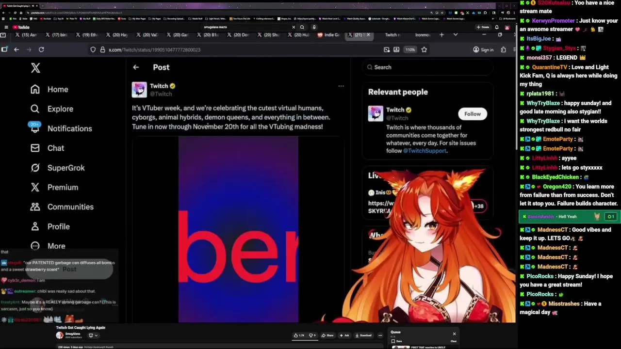
Task: Open the post's three-dot more menu
Action: (x=341, y=86)
